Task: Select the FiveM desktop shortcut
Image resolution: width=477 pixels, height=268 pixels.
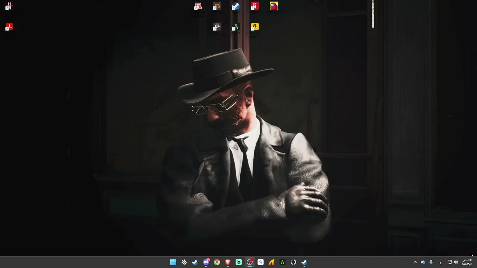Action: [x=236, y=27]
